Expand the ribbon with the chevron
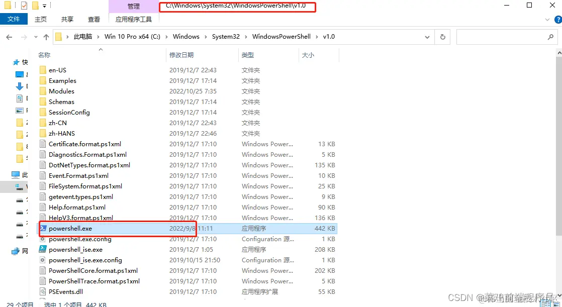Viewport: 562px width, 307px height. 547,20
